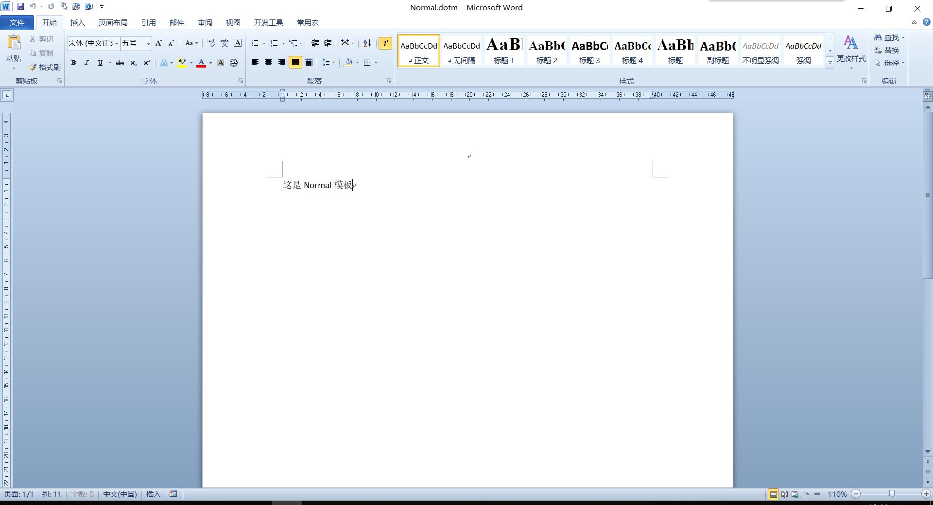
Task: Shrink font size with the smaller-A icon
Action: pyautogui.click(x=171, y=43)
